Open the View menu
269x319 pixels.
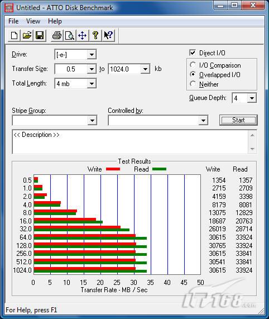click(33, 21)
